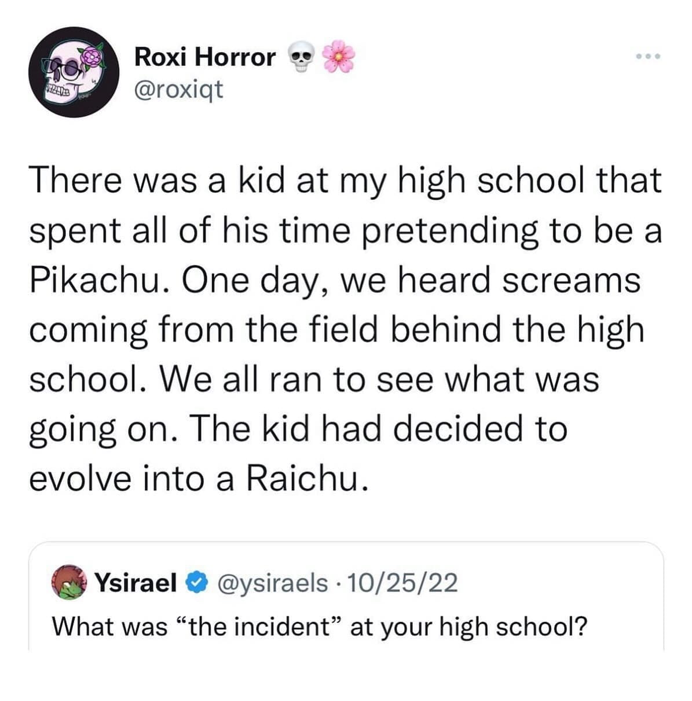This screenshot has height=701, width=692.
Task: Click the blue verified badge next to Ysirael
Action: (x=195, y=583)
